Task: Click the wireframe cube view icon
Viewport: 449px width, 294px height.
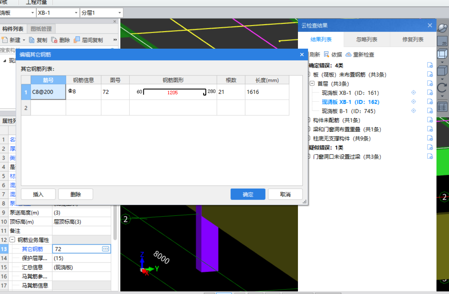Action: pyautogui.click(x=442, y=54)
